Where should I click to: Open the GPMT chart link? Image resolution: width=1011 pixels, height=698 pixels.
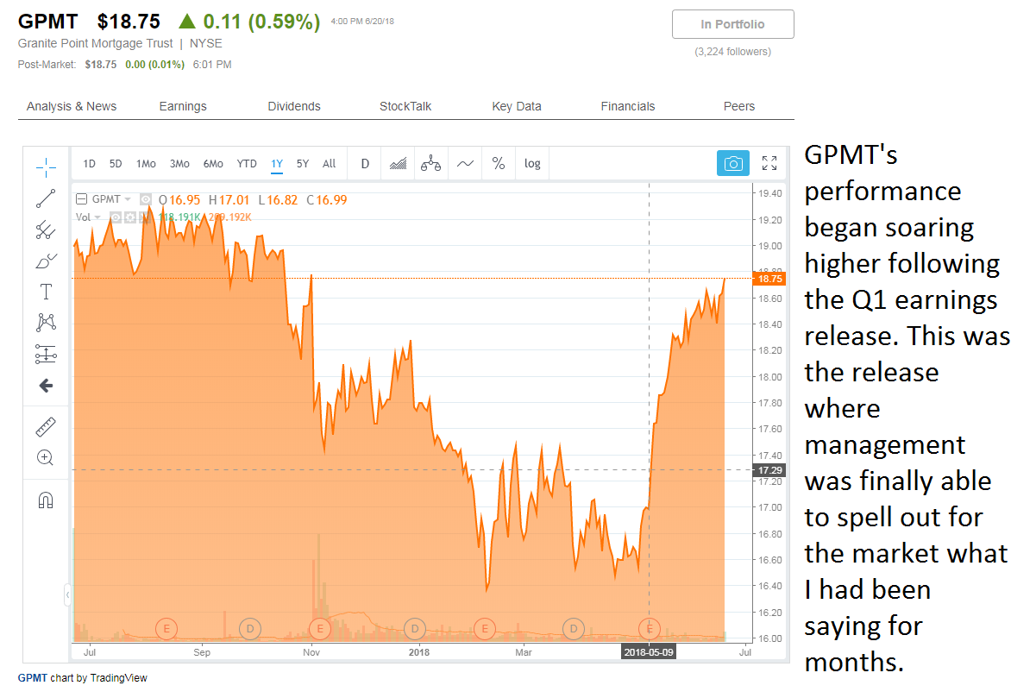32,678
